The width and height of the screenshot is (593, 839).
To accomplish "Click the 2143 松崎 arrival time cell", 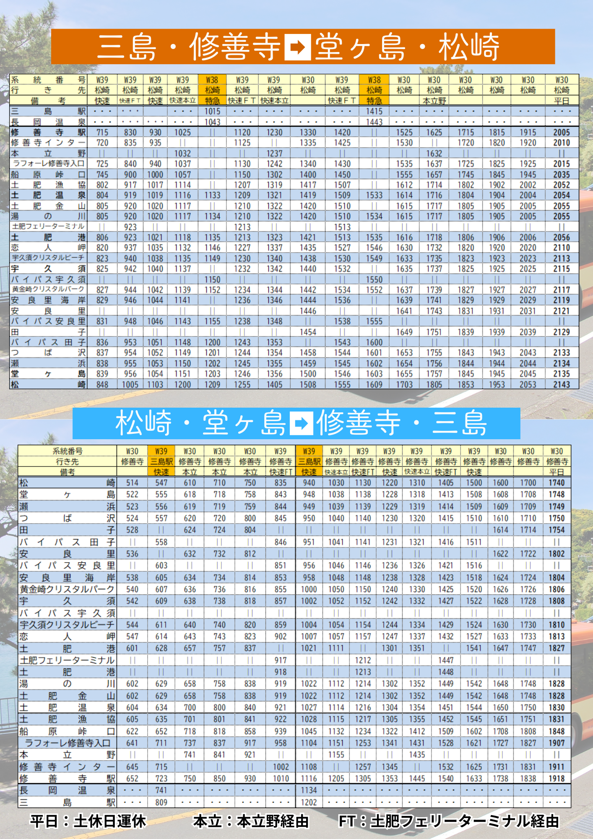I will [x=561, y=384].
